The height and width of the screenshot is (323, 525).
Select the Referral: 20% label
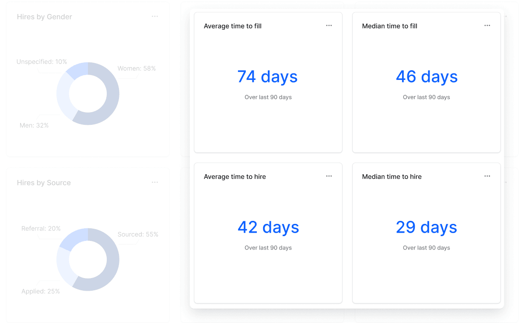[41, 228]
